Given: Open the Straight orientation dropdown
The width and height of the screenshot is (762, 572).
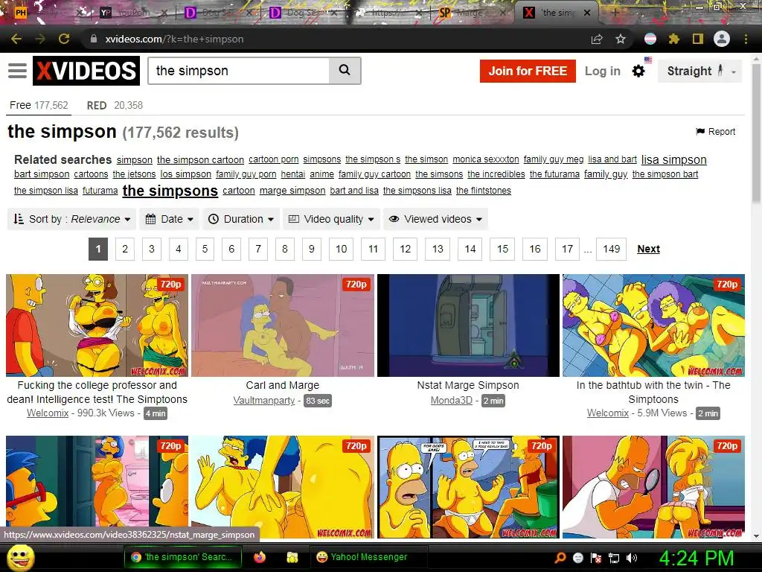Looking at the screenshot, I should click(x=699, y=71).
